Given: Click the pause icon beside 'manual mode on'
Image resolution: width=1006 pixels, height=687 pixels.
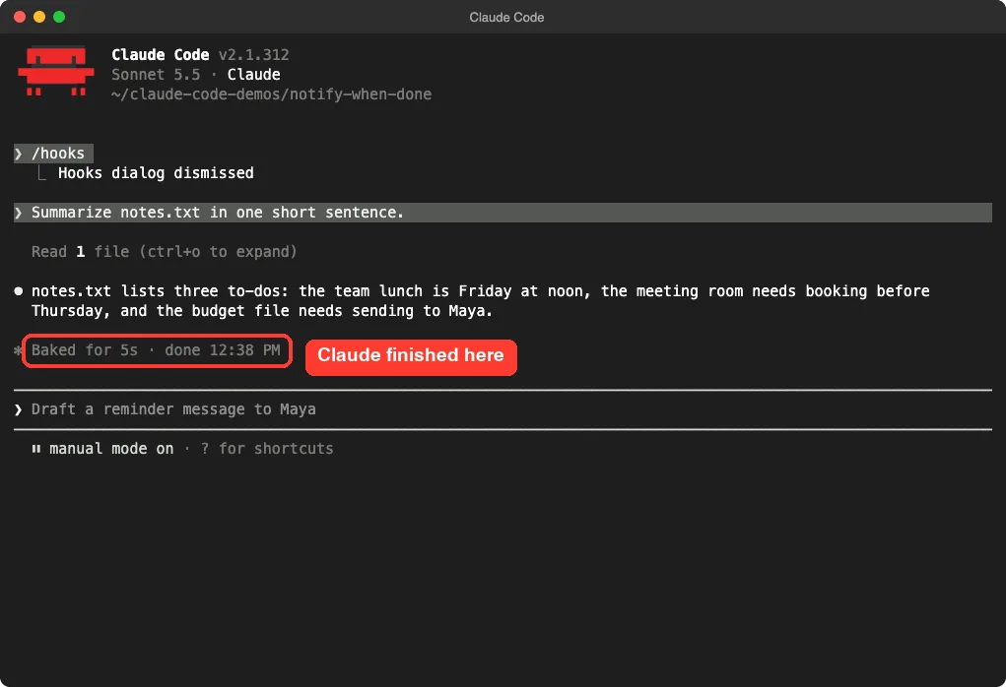Looking at the screenshot, I should pos(35,449).
